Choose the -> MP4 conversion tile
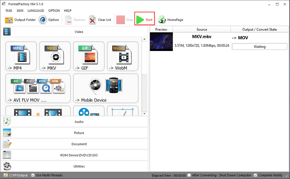This screenshot has height=179, width=290. tap(21, 56)
